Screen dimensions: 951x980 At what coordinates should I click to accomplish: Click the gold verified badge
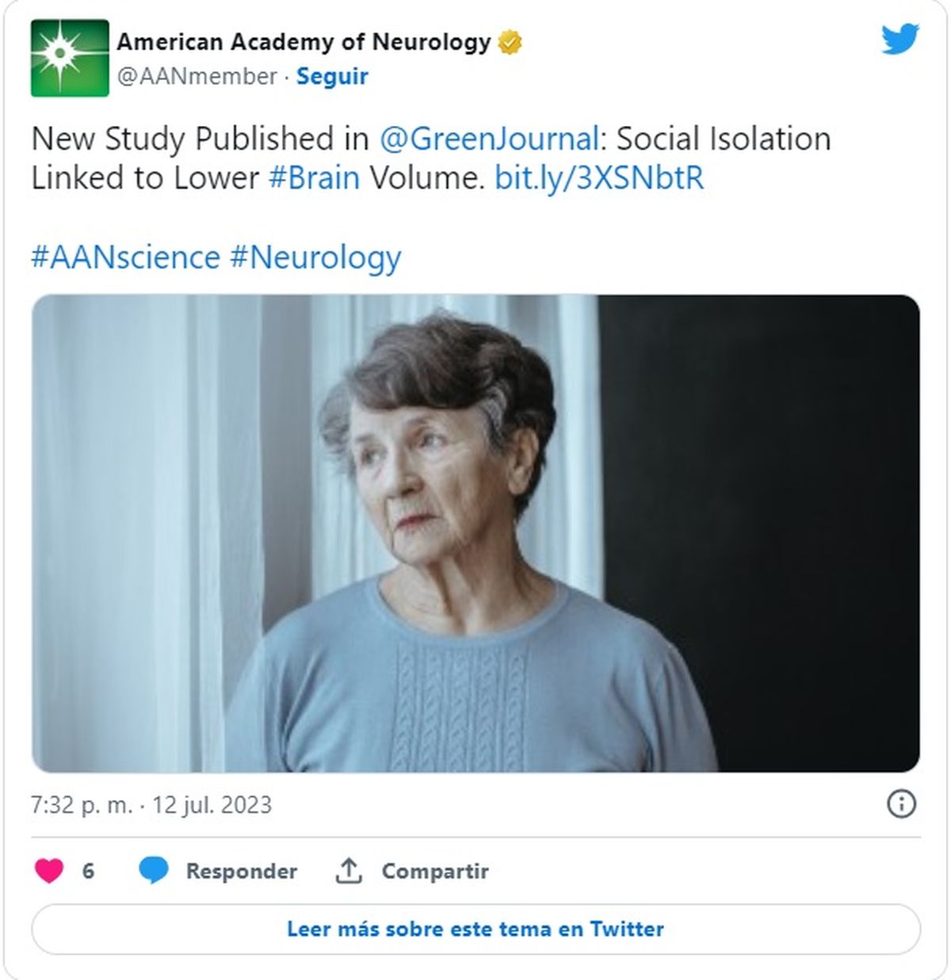tap(510, 42)
